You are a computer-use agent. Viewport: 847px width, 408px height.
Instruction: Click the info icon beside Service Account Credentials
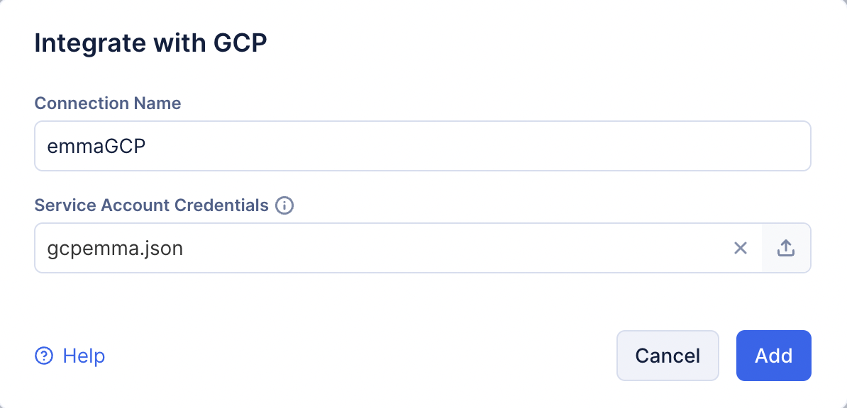284,206
